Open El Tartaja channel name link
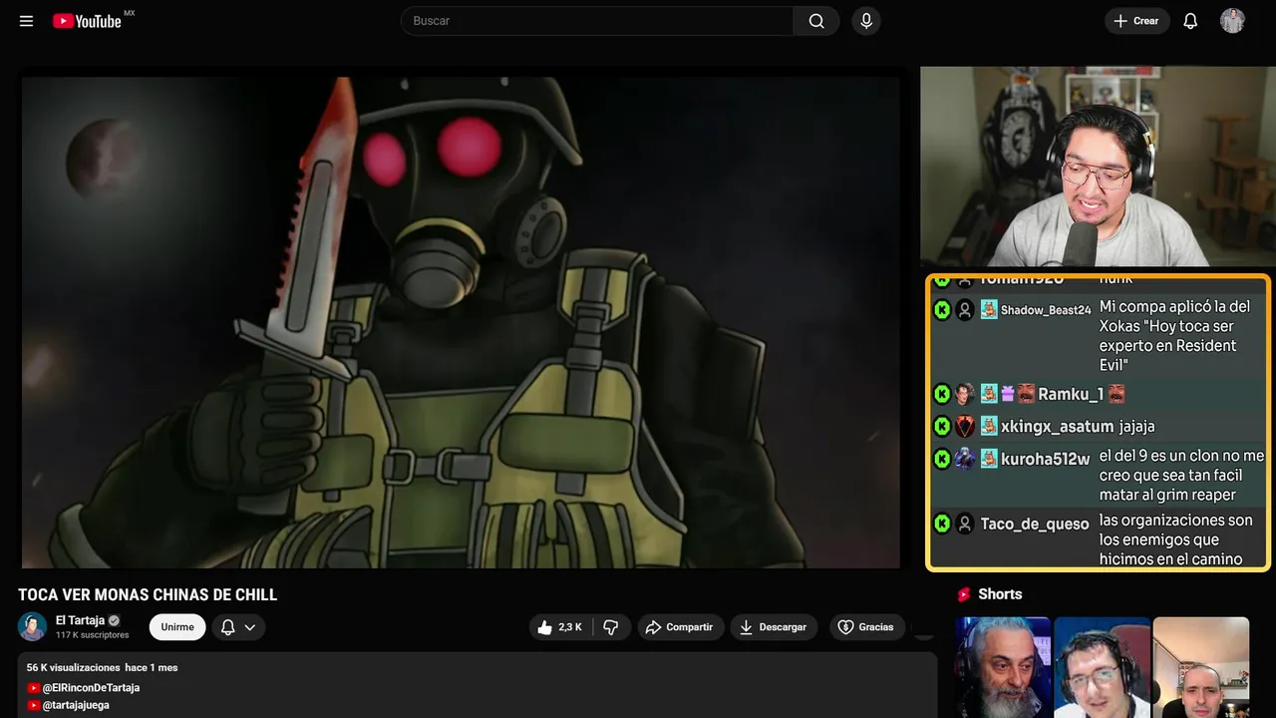 tap(80, 620)
